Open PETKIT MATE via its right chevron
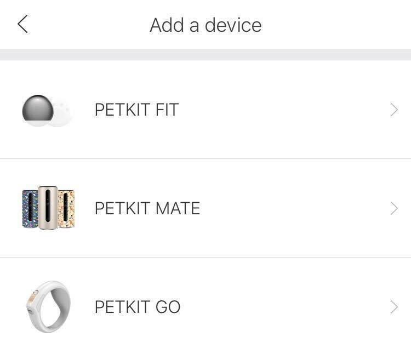Screen dimensions: 411x348 click(394, 208)
